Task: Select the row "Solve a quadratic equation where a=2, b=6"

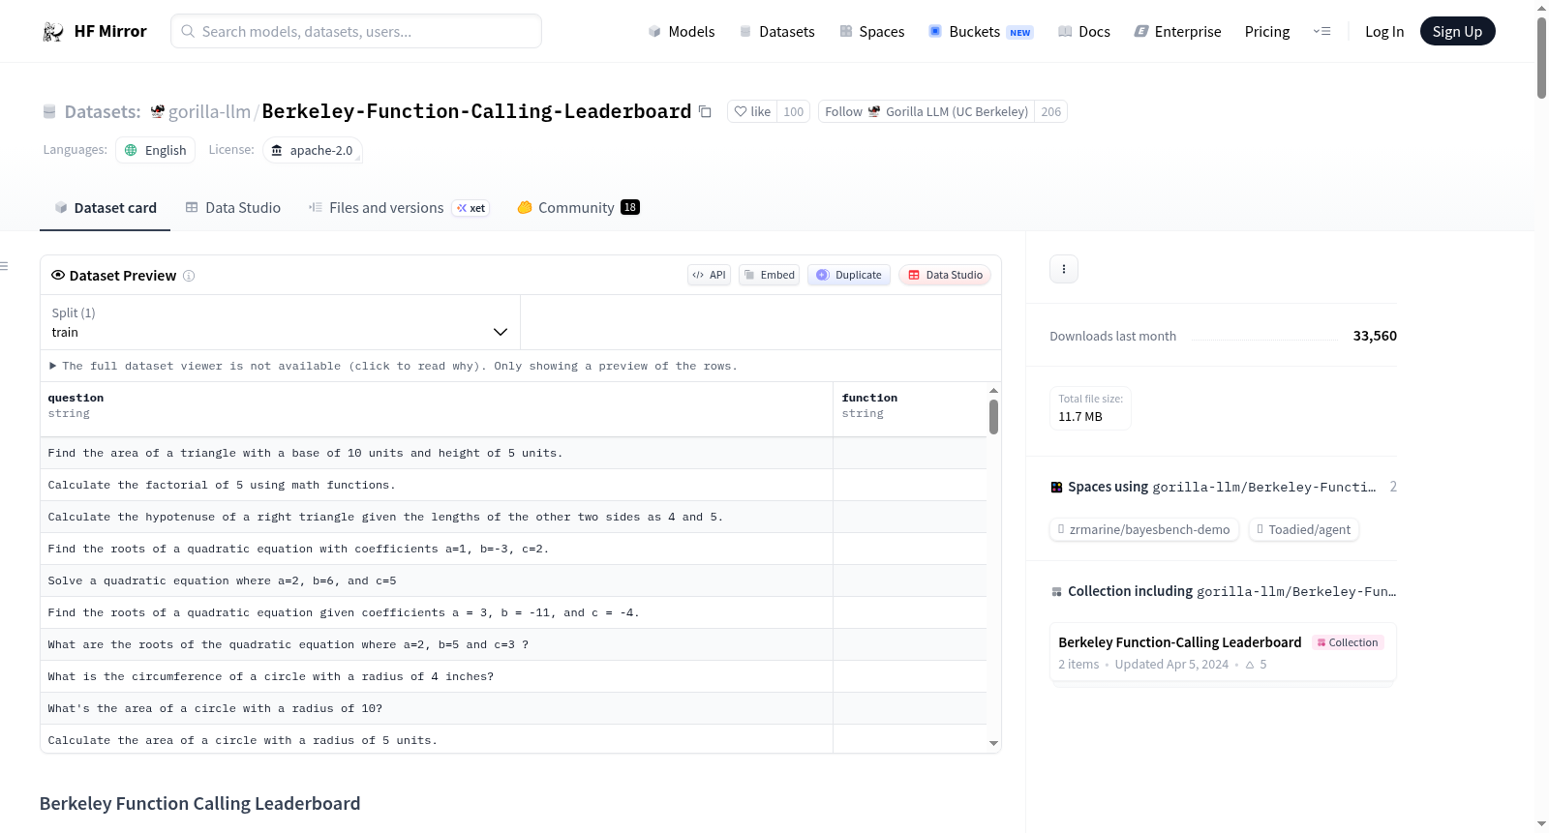Action: pyautogui.click(x=513, y=581)
